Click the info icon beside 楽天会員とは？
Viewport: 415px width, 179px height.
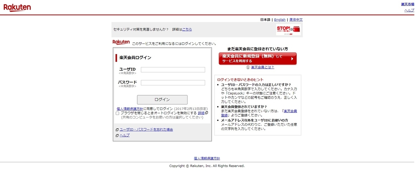coord(248,67)
